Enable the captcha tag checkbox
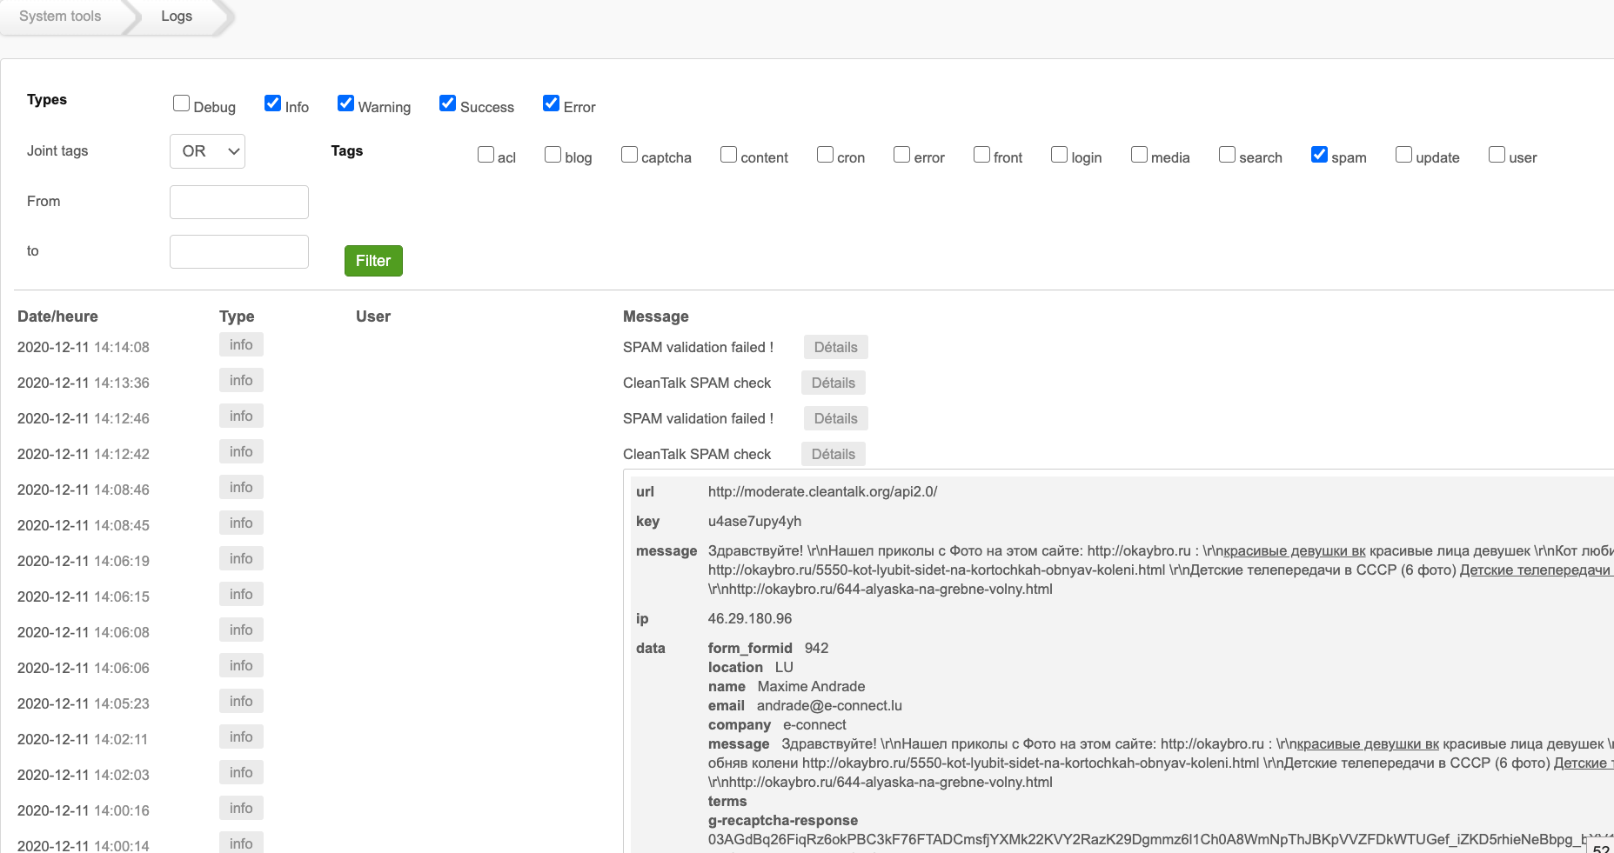 coord(629,155)
